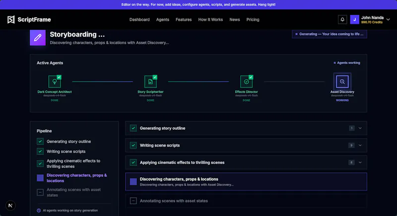Viewport: 397px width, 216px height.
Task: Click the ScriptFrame brand name link
Action: coord(34,19)
